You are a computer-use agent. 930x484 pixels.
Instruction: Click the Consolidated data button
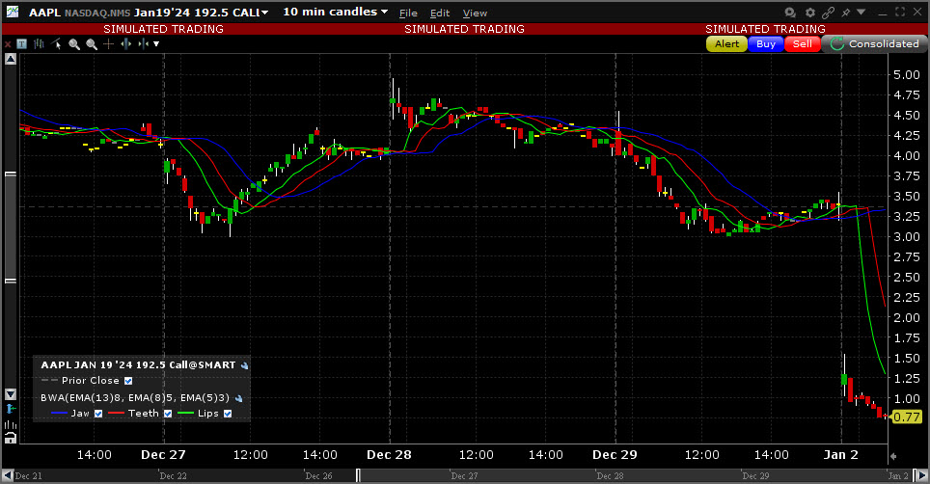click(x=874, y=43)
